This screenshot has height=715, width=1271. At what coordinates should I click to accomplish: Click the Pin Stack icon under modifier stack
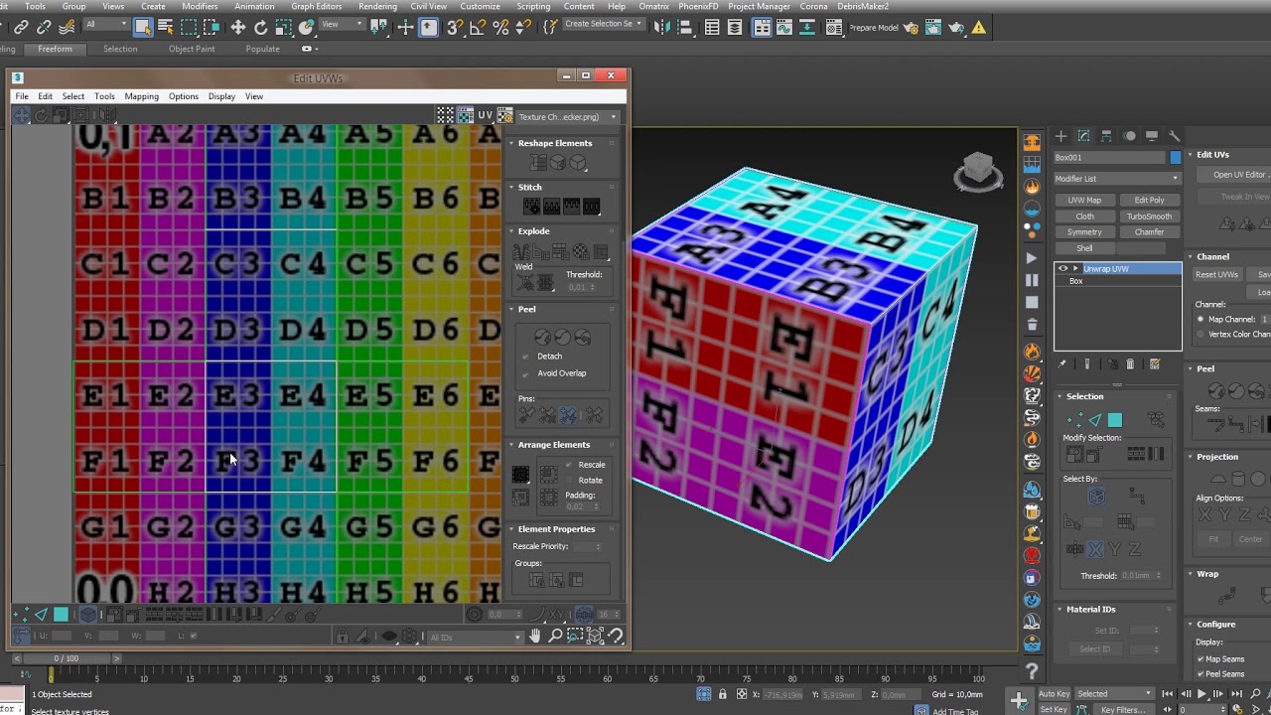pyautogui.click(x=1061, y=364)
